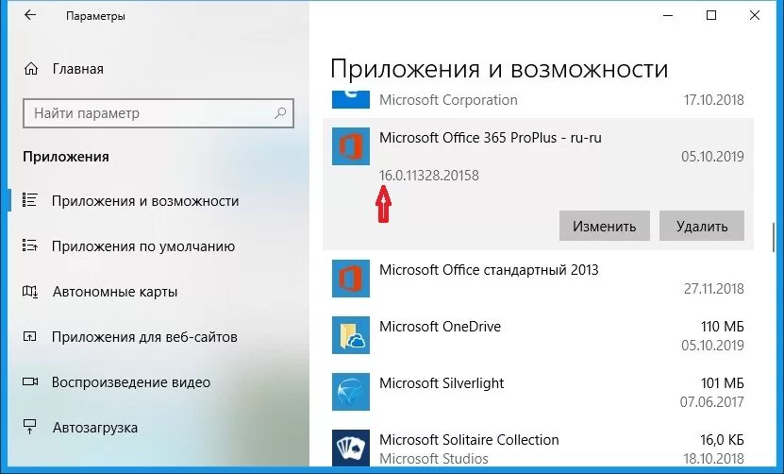Click the Изменить button for Office 365
Screen dimensions: 784x474
[x=605, y=226]
